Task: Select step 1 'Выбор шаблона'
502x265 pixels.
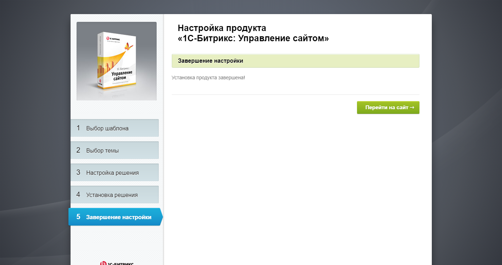Action: pyautogui.click(x=115, y=128)
